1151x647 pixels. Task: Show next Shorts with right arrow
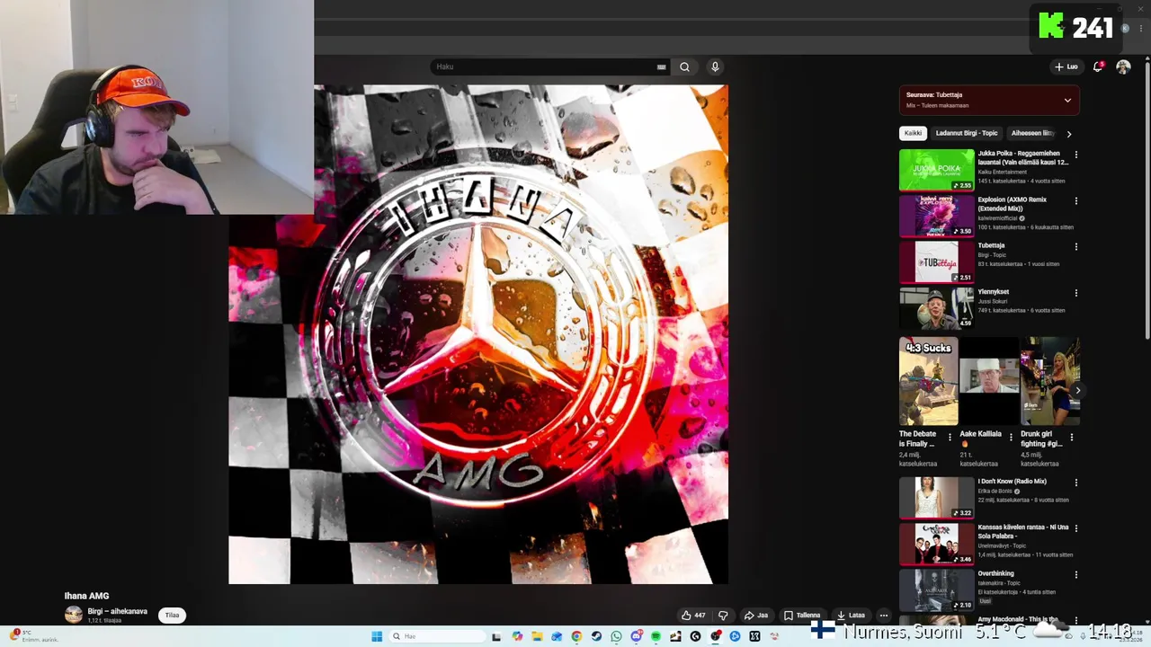click(x=1077, y=390)
